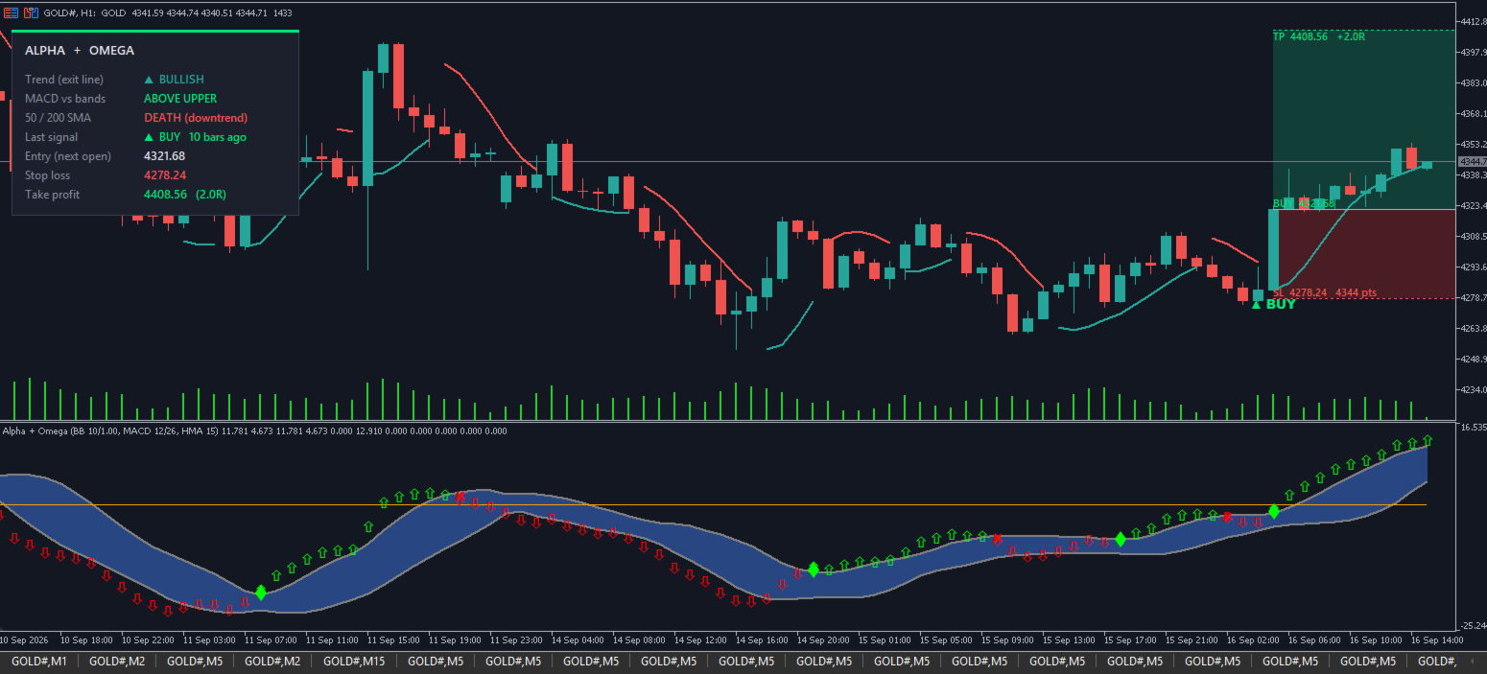Switch to the GOLD#,M1 chart tab
This screenshot has height=674, width=1487.
pyautogui.click(x=39, y=662)
